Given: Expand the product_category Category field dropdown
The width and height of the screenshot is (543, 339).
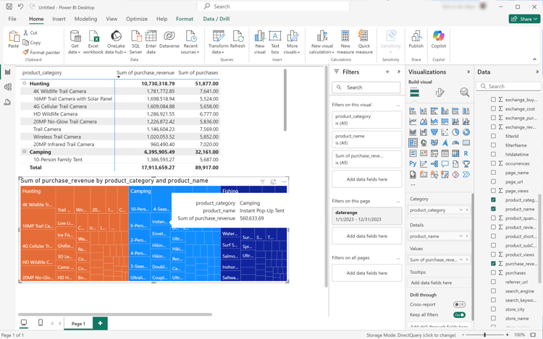Looking at the screenshot, I should click(460, 210).
